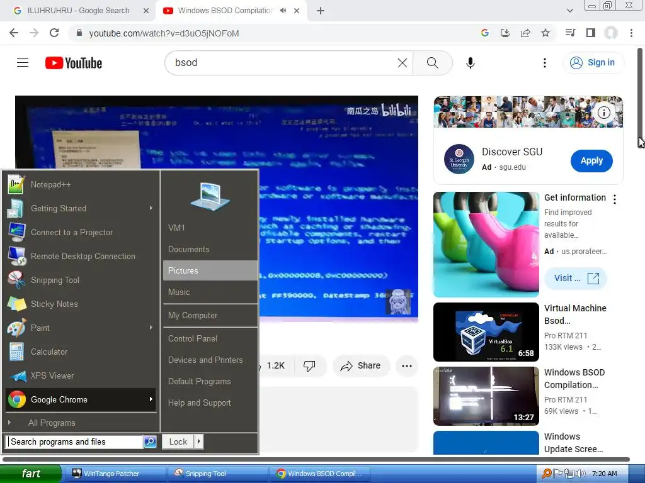
Task: Open YouTube settings three-dot menu
Action: point(545,63)
